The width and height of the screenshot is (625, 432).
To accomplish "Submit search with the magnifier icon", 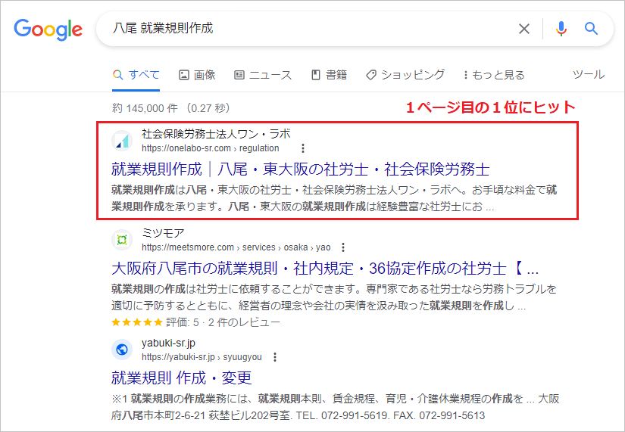I will [x=591, y=29].
